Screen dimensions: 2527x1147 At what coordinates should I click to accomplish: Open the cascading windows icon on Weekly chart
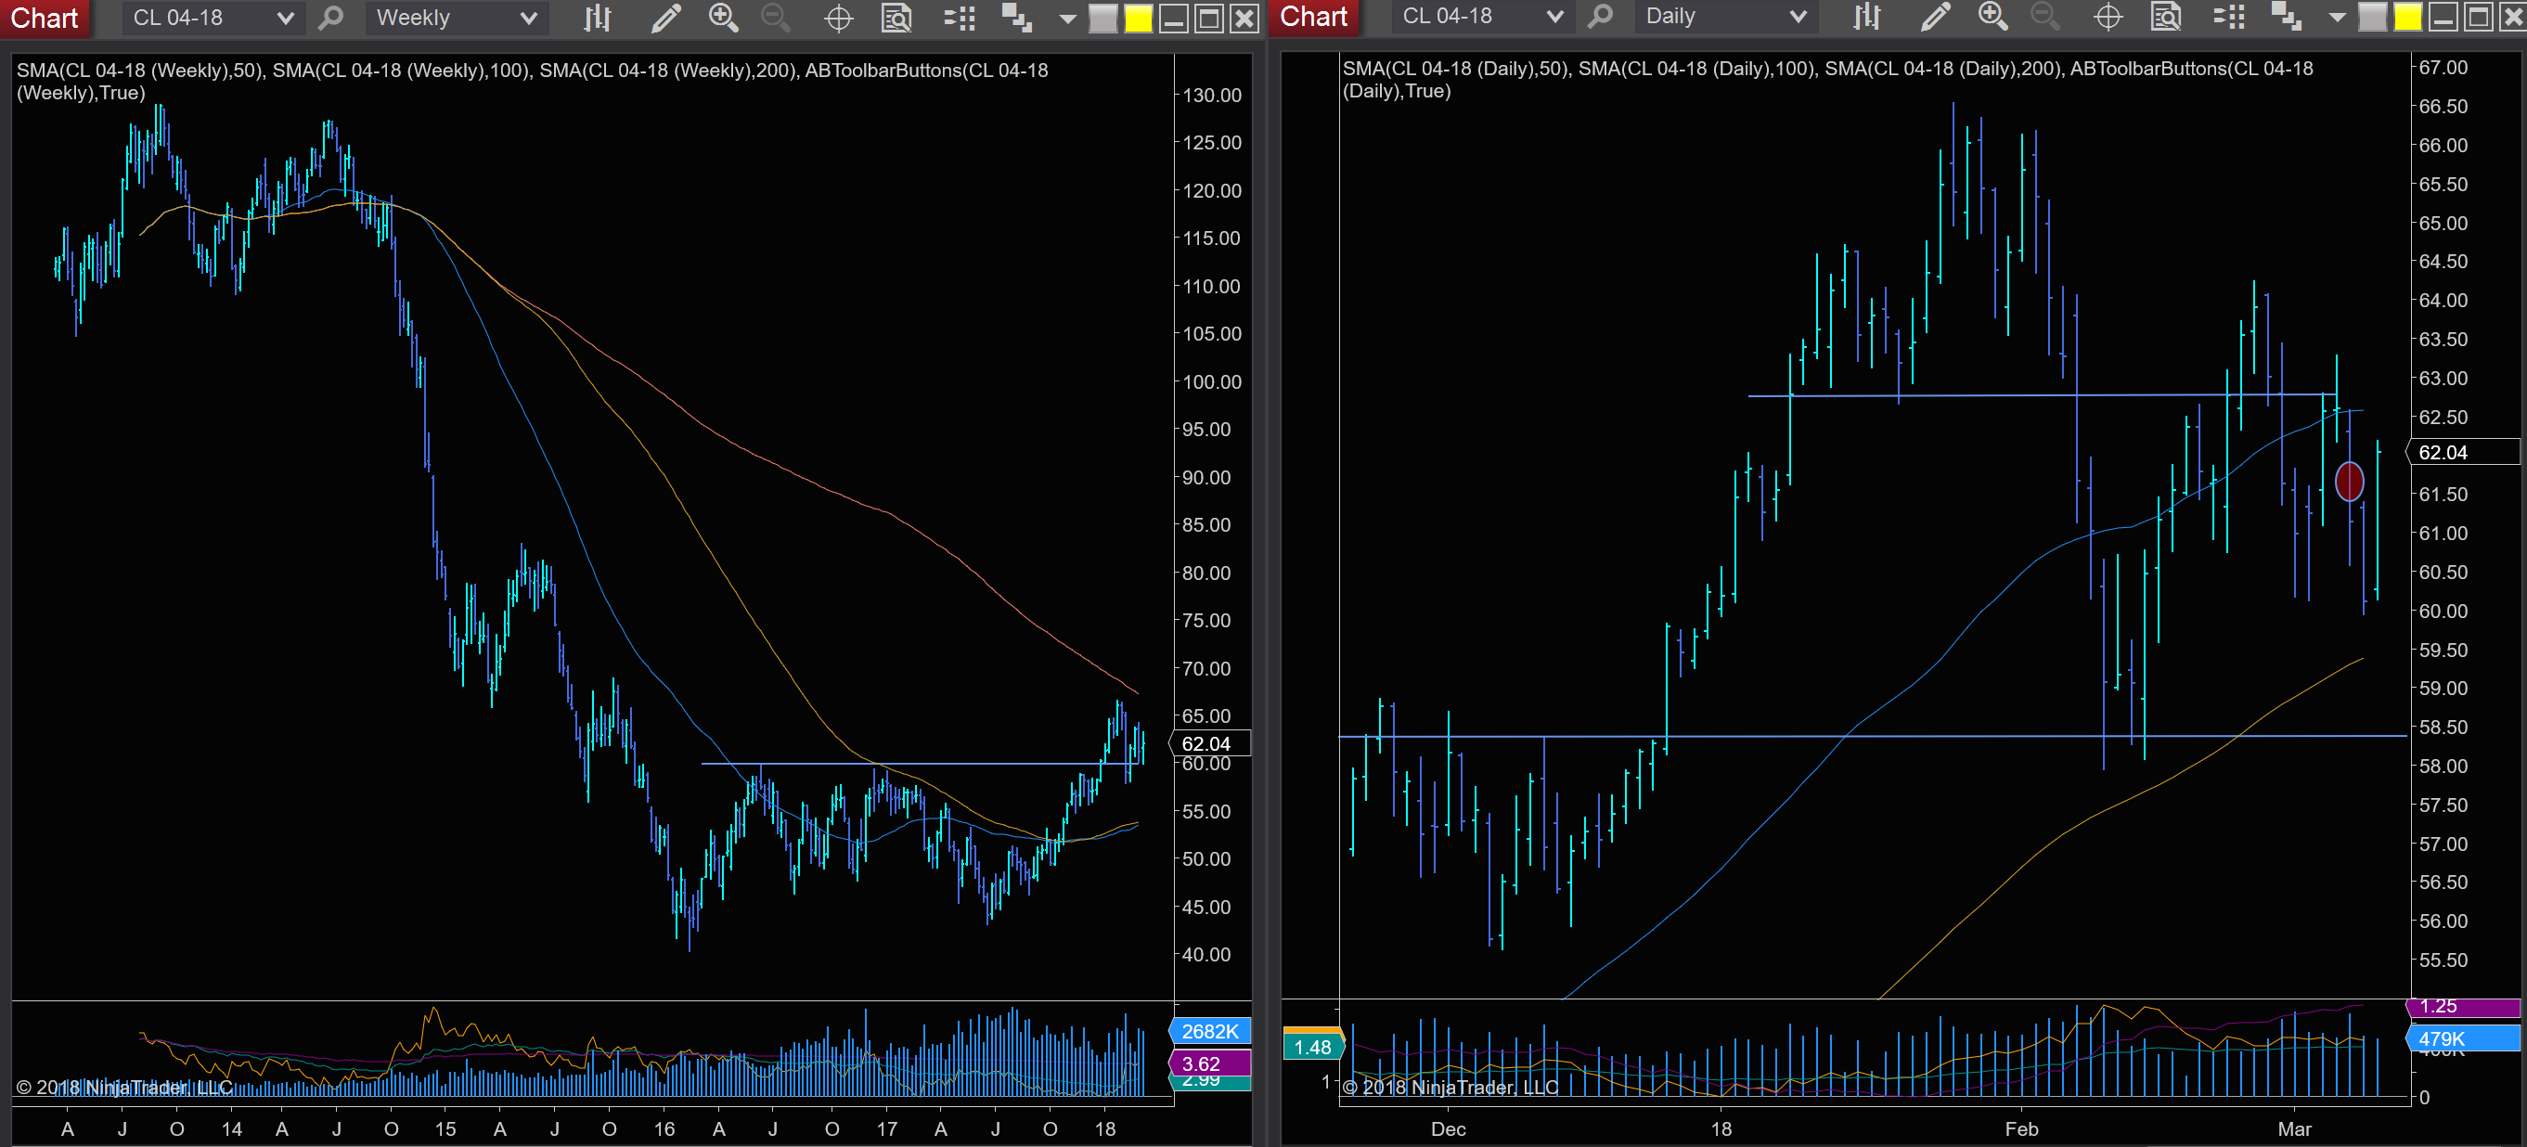coord(1016,18)
